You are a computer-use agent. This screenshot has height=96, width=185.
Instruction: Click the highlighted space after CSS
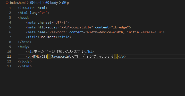[x=49, y=57]
